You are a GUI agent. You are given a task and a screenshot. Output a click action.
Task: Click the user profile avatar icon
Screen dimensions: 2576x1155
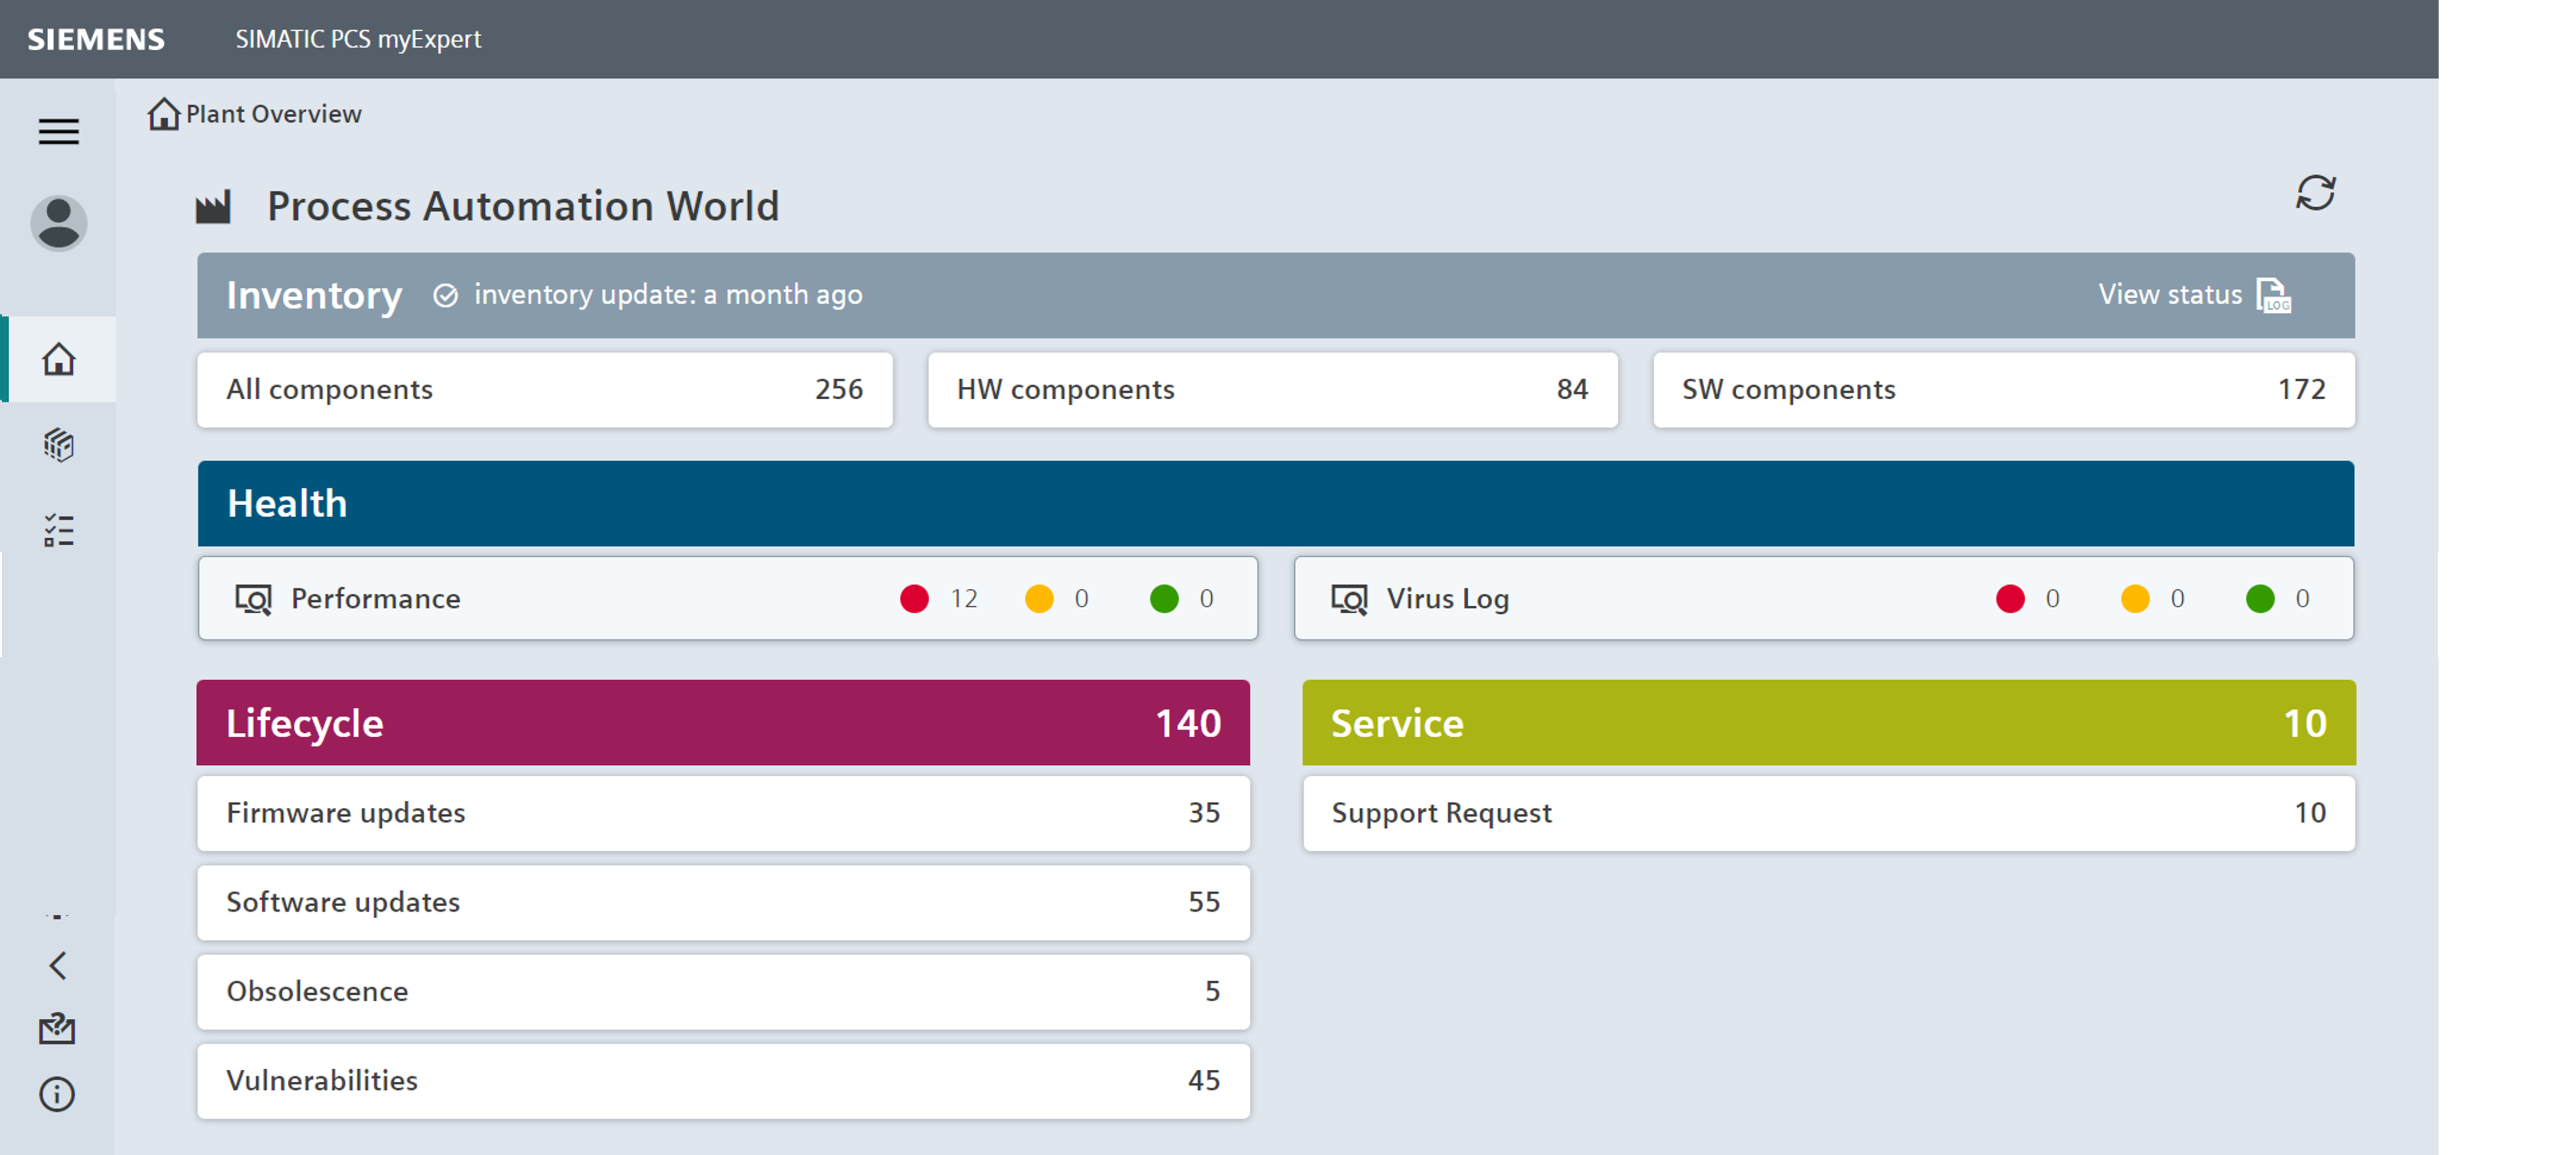59,222
